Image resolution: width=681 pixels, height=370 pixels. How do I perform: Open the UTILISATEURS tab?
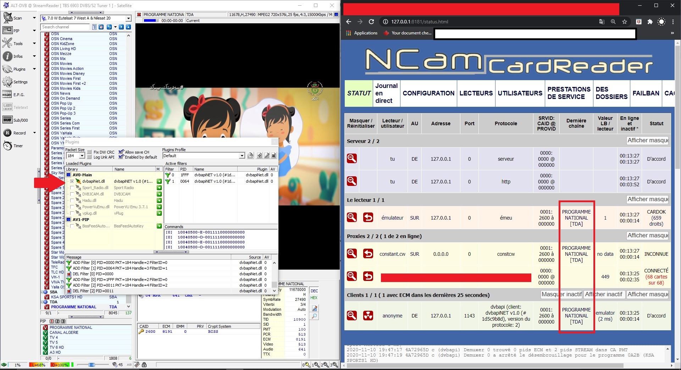[520, 93]
